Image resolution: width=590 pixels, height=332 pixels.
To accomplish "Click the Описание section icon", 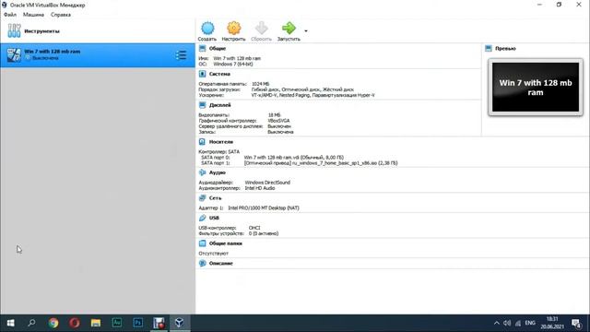I will tap(203, 263).
